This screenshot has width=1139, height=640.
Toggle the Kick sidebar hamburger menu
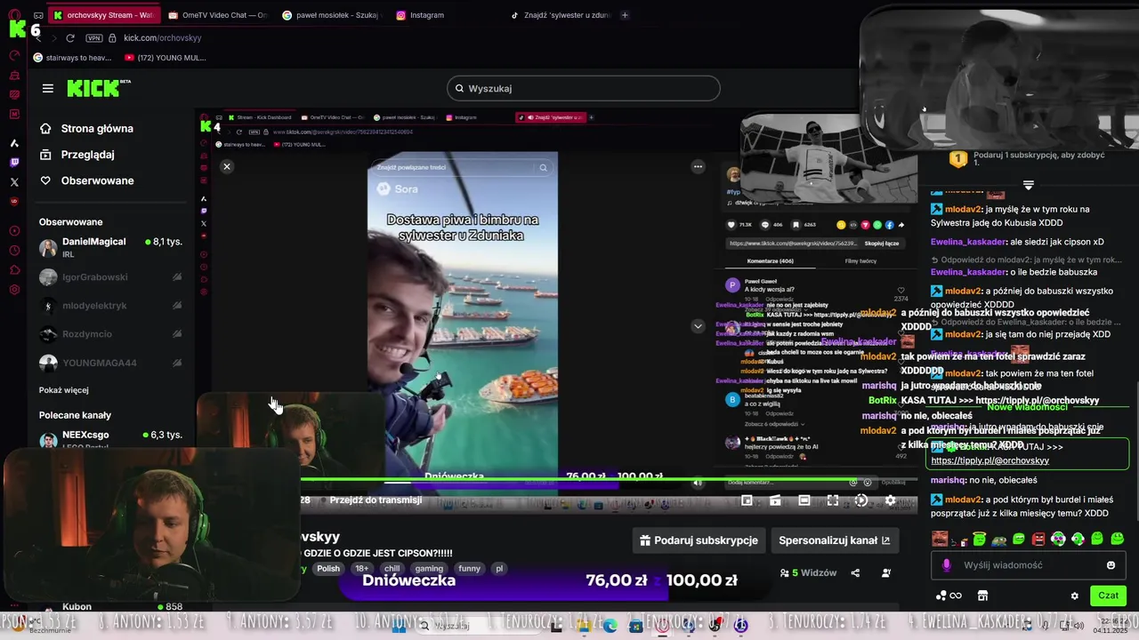coord(48,88)
